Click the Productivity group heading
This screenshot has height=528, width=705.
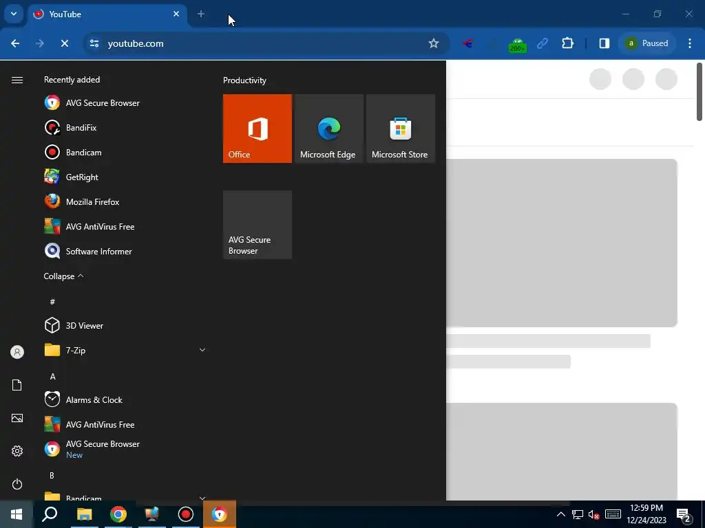pos(244,80)
